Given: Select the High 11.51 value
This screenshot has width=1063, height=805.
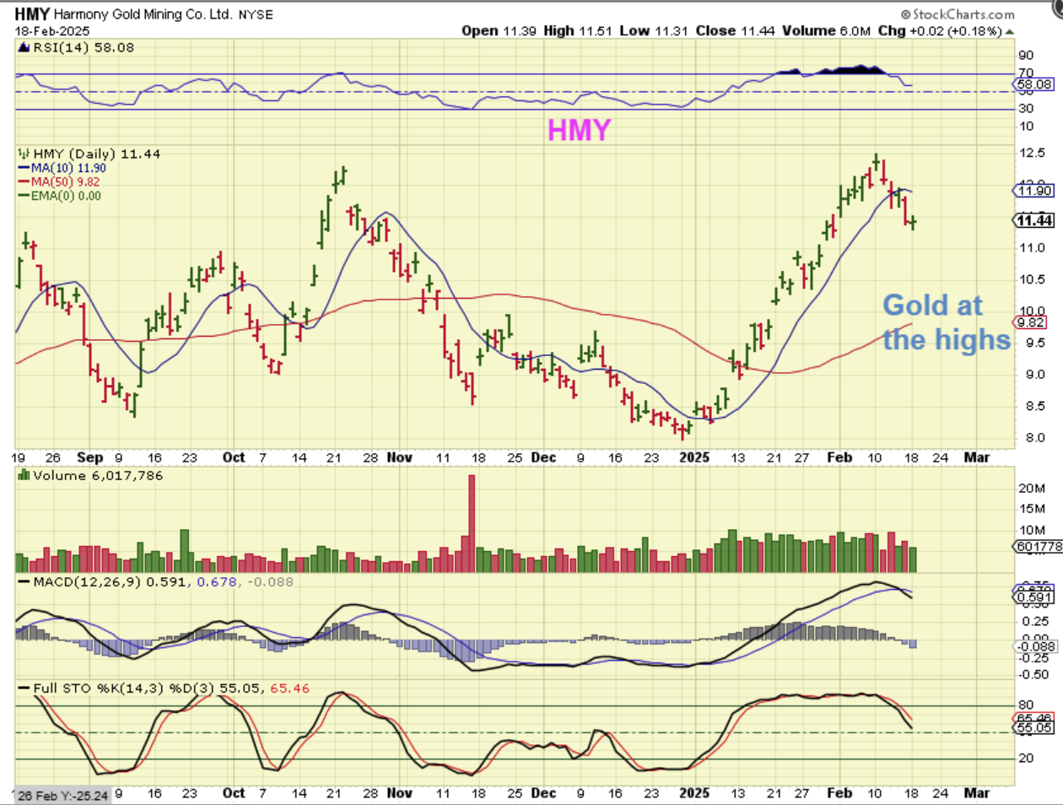Looking at the screenshot, I should [x=578, y=30].
